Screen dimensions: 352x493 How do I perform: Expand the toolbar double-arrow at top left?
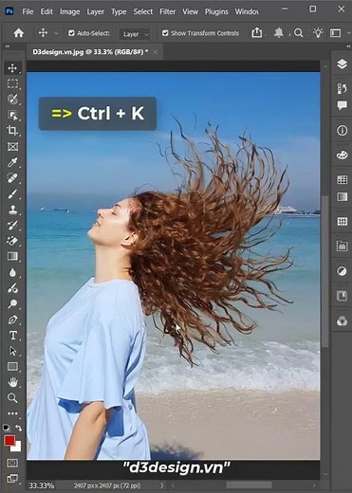point(7,46)
